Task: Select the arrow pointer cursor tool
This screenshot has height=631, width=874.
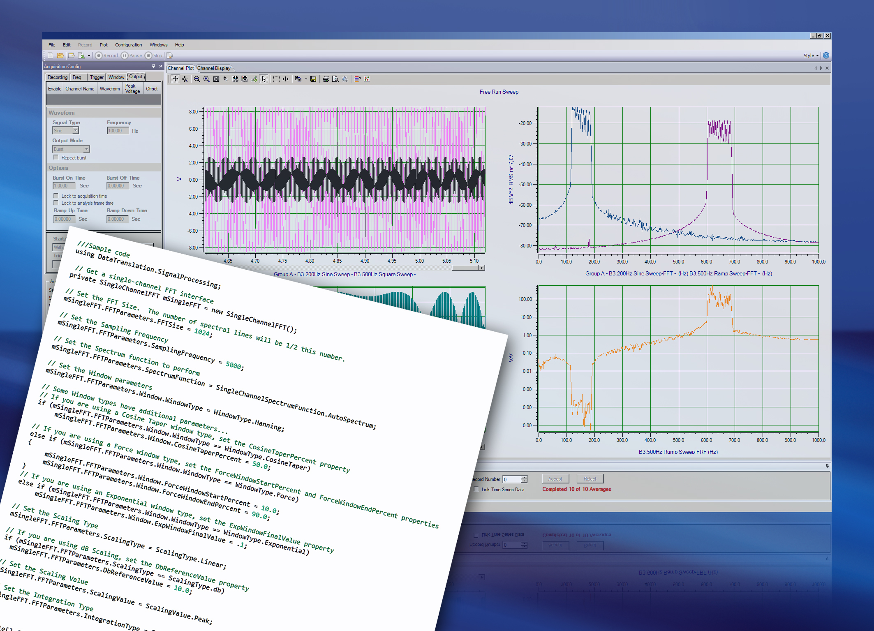Action: tap(264, 79)
